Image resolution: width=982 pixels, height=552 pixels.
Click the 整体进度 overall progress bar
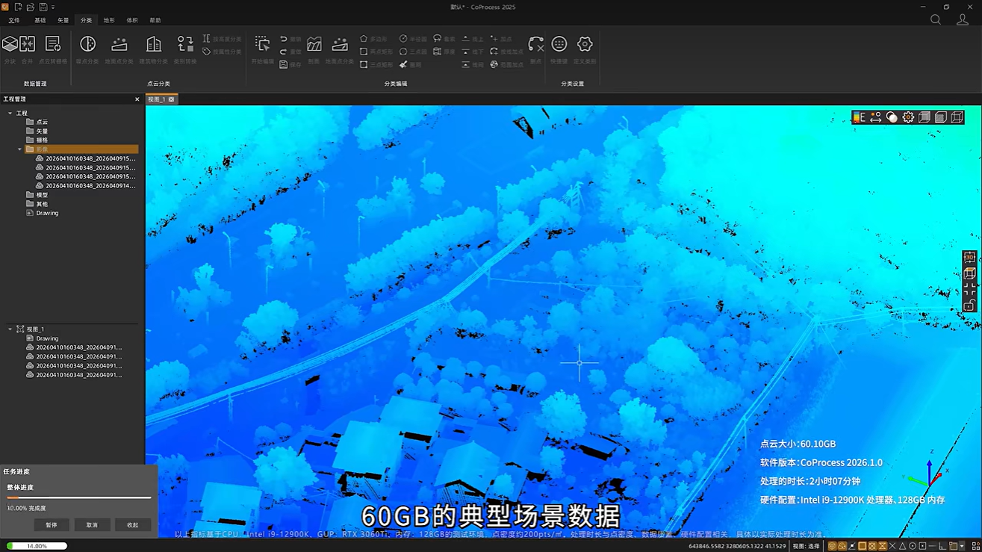[79, 497]
